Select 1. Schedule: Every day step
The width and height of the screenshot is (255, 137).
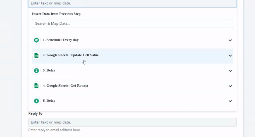coord(61,40)
